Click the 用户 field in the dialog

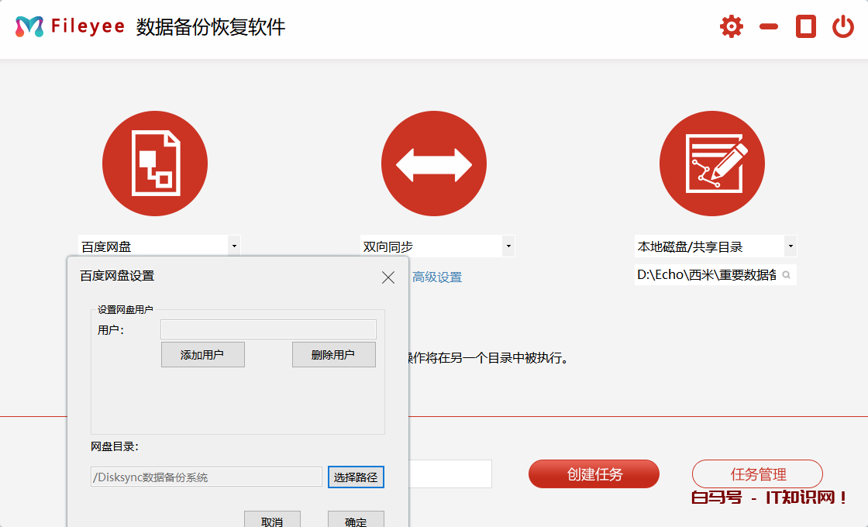[x=268, y=329]
